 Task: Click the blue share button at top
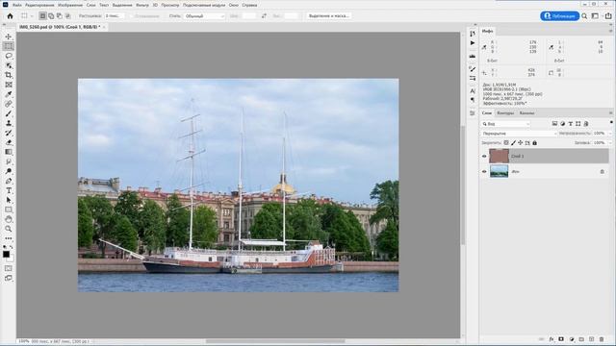pos(559,16)
